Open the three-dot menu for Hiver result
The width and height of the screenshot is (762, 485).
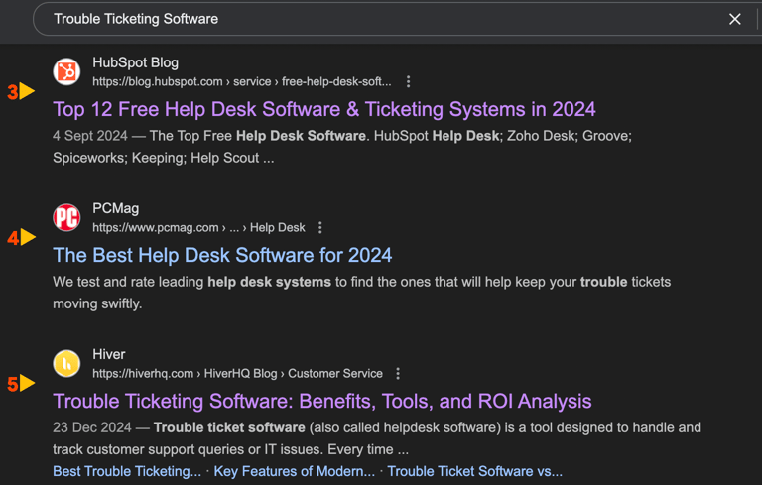click(x=398, y=373)
